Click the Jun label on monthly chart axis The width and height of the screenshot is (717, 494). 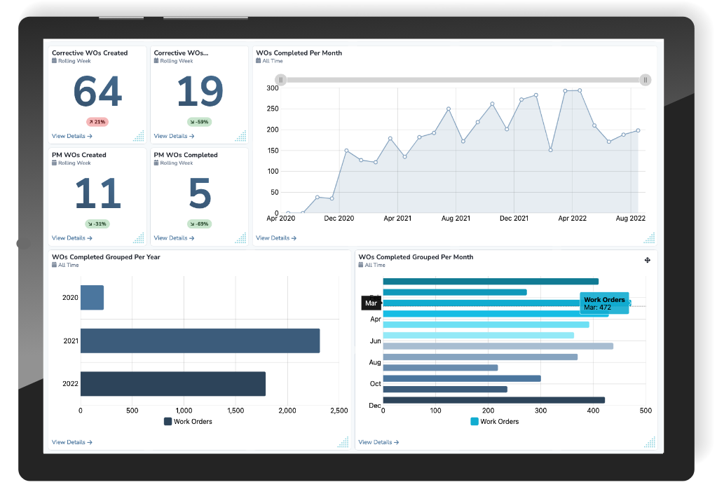point(376,341)
